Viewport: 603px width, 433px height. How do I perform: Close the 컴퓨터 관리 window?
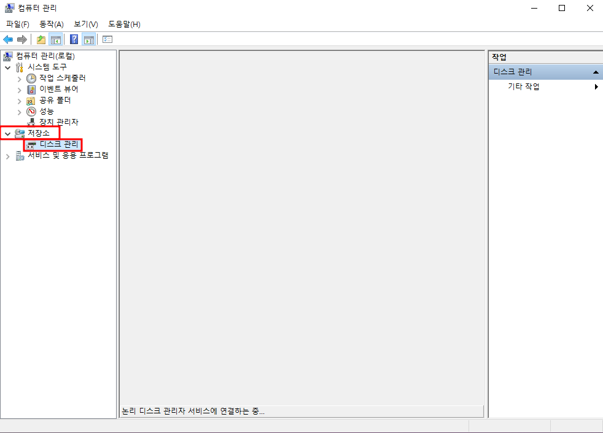590,8
